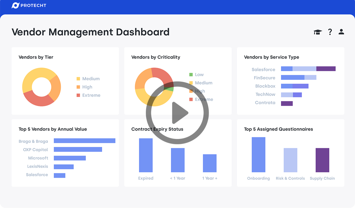Click the High legend swatch in Vendors by Tier
355x208 pixels.
(x=78, y=87)
